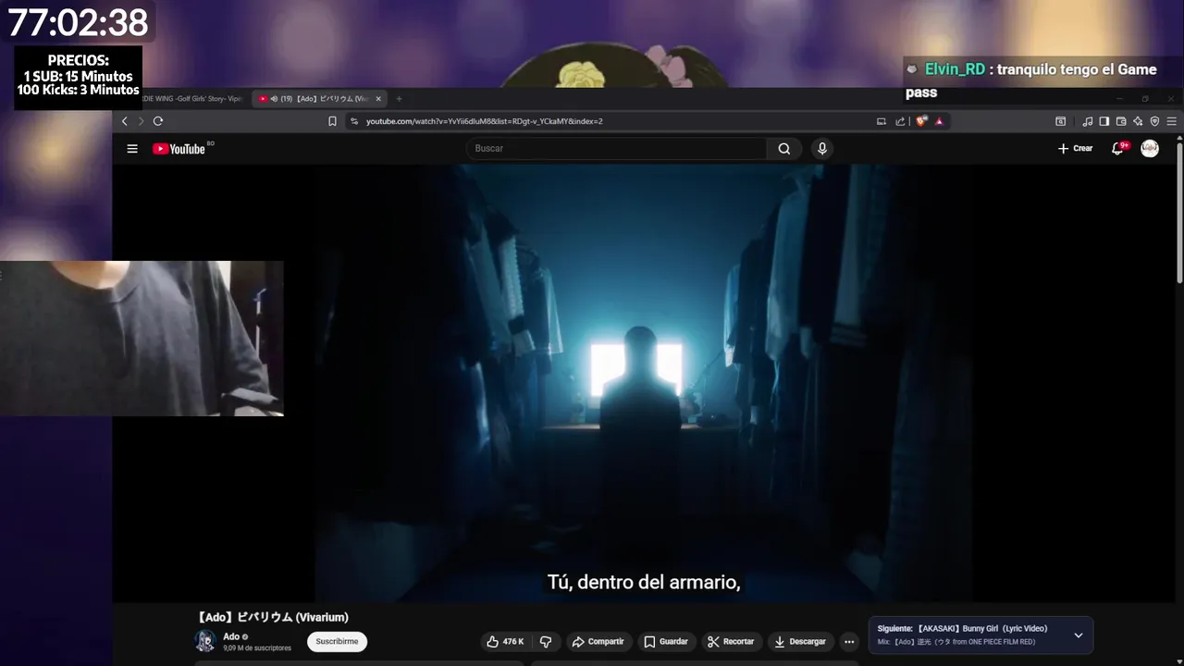Start voice search with the microphone

822,149
